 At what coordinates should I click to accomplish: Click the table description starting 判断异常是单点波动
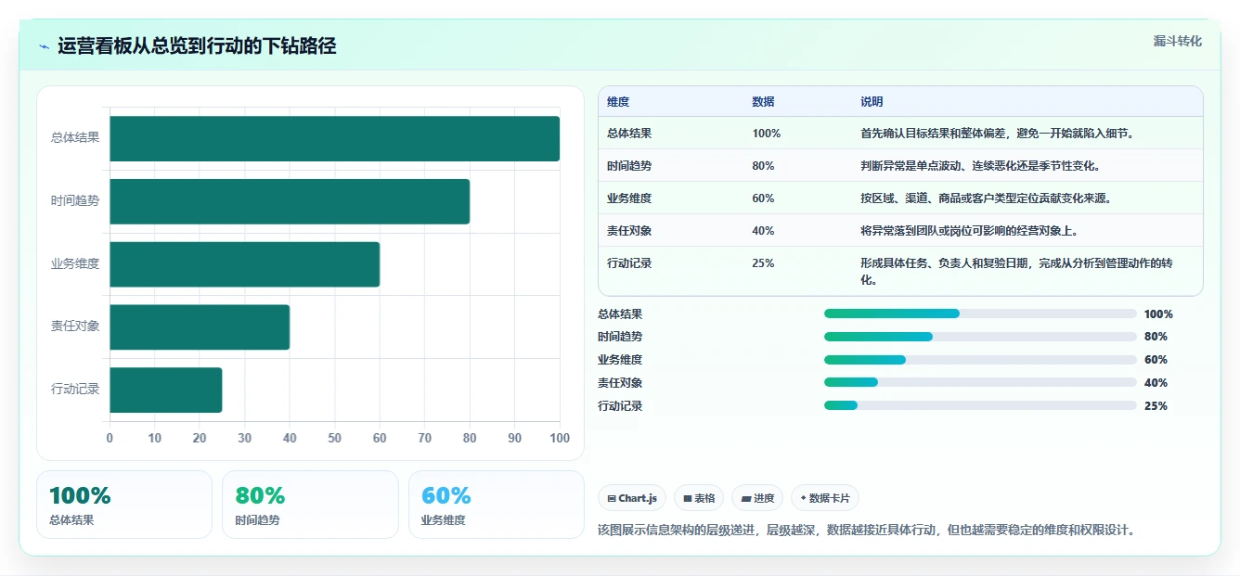[x=980, y=166]
